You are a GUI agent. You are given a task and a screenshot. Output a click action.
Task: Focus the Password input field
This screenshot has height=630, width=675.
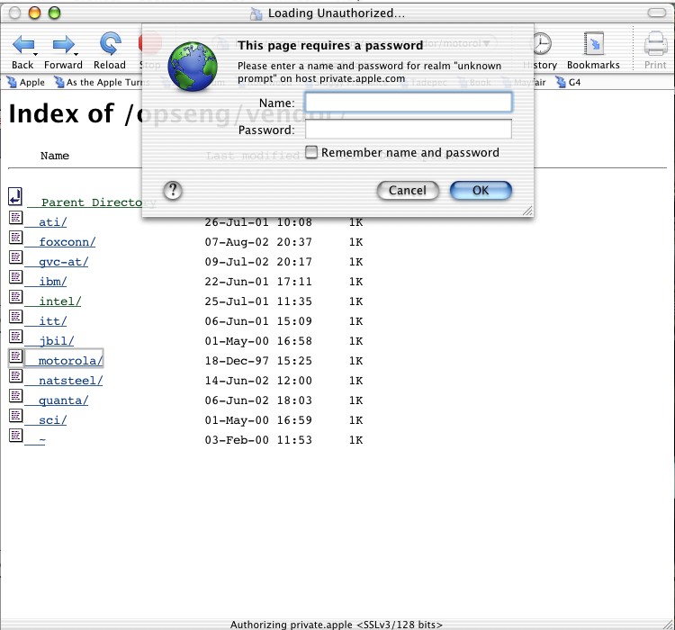click(x=408, y=130)
